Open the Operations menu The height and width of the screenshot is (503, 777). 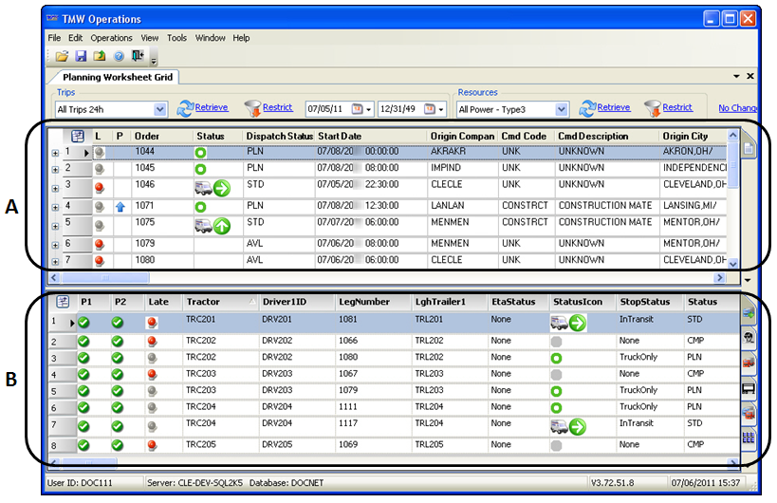click(111, 38)
